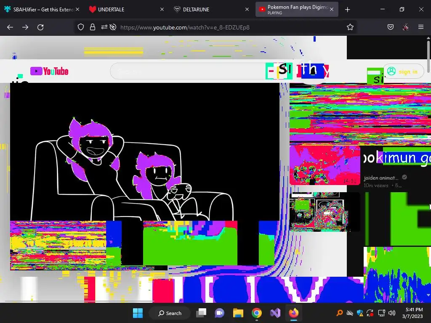The image size is (431, 323).
Task: Bookmark this page with the star icon
Action: click(350, 27)
